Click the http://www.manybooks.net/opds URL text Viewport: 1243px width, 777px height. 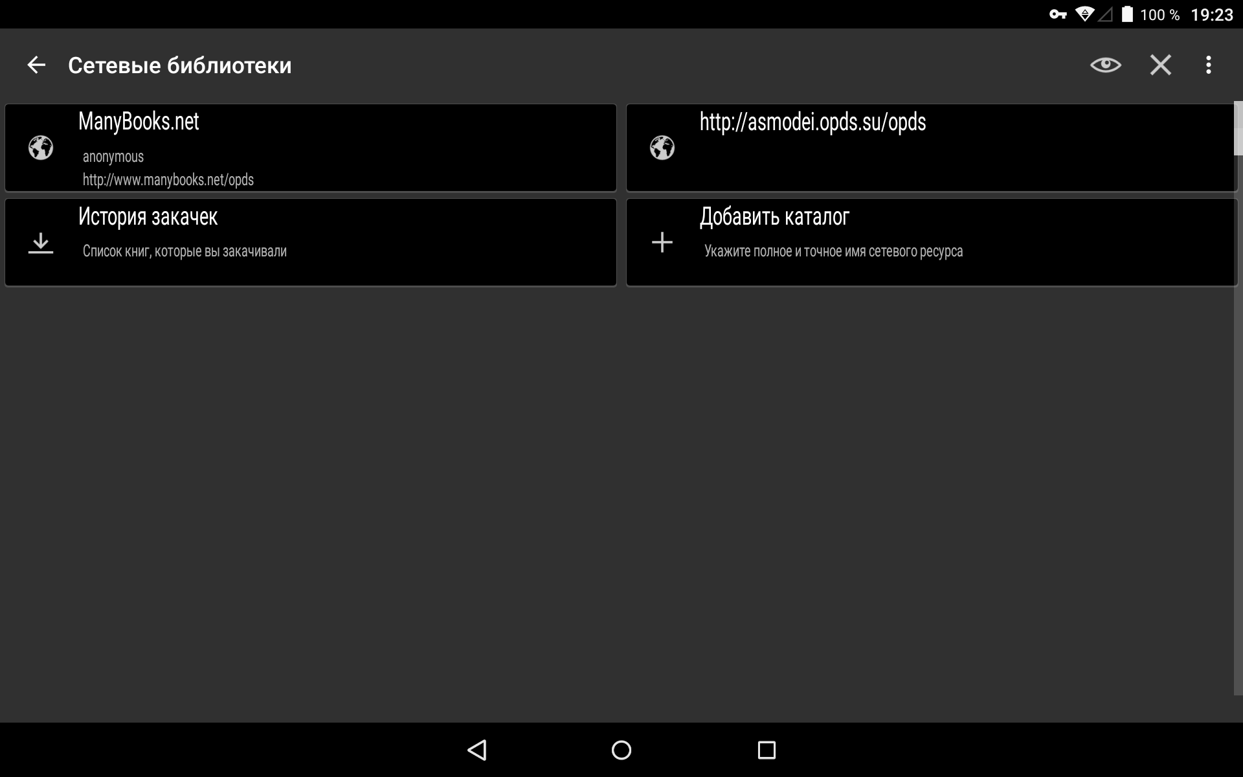tap(168, 180)
